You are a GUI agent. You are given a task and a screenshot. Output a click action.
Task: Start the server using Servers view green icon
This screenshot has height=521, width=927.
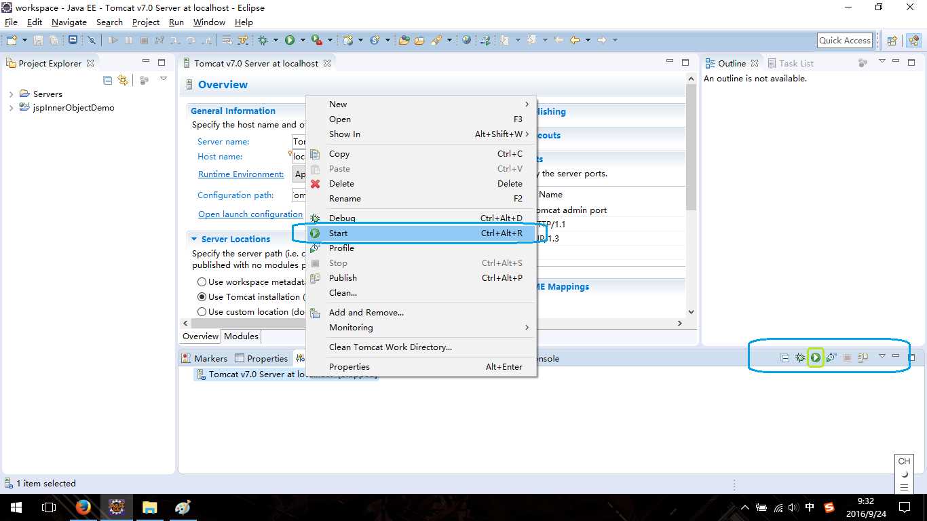point(816,358)
